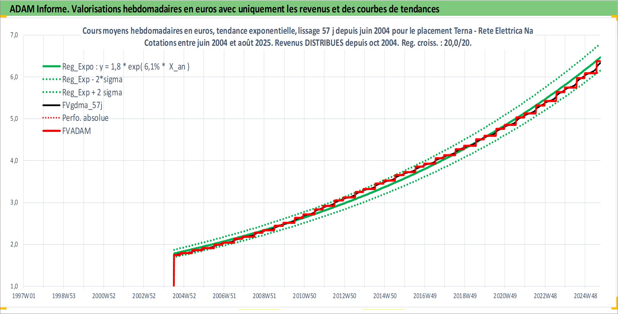Click upper dotted green sigma curve end point
Viewport: 618px width, 314px height.
point(598,45)
